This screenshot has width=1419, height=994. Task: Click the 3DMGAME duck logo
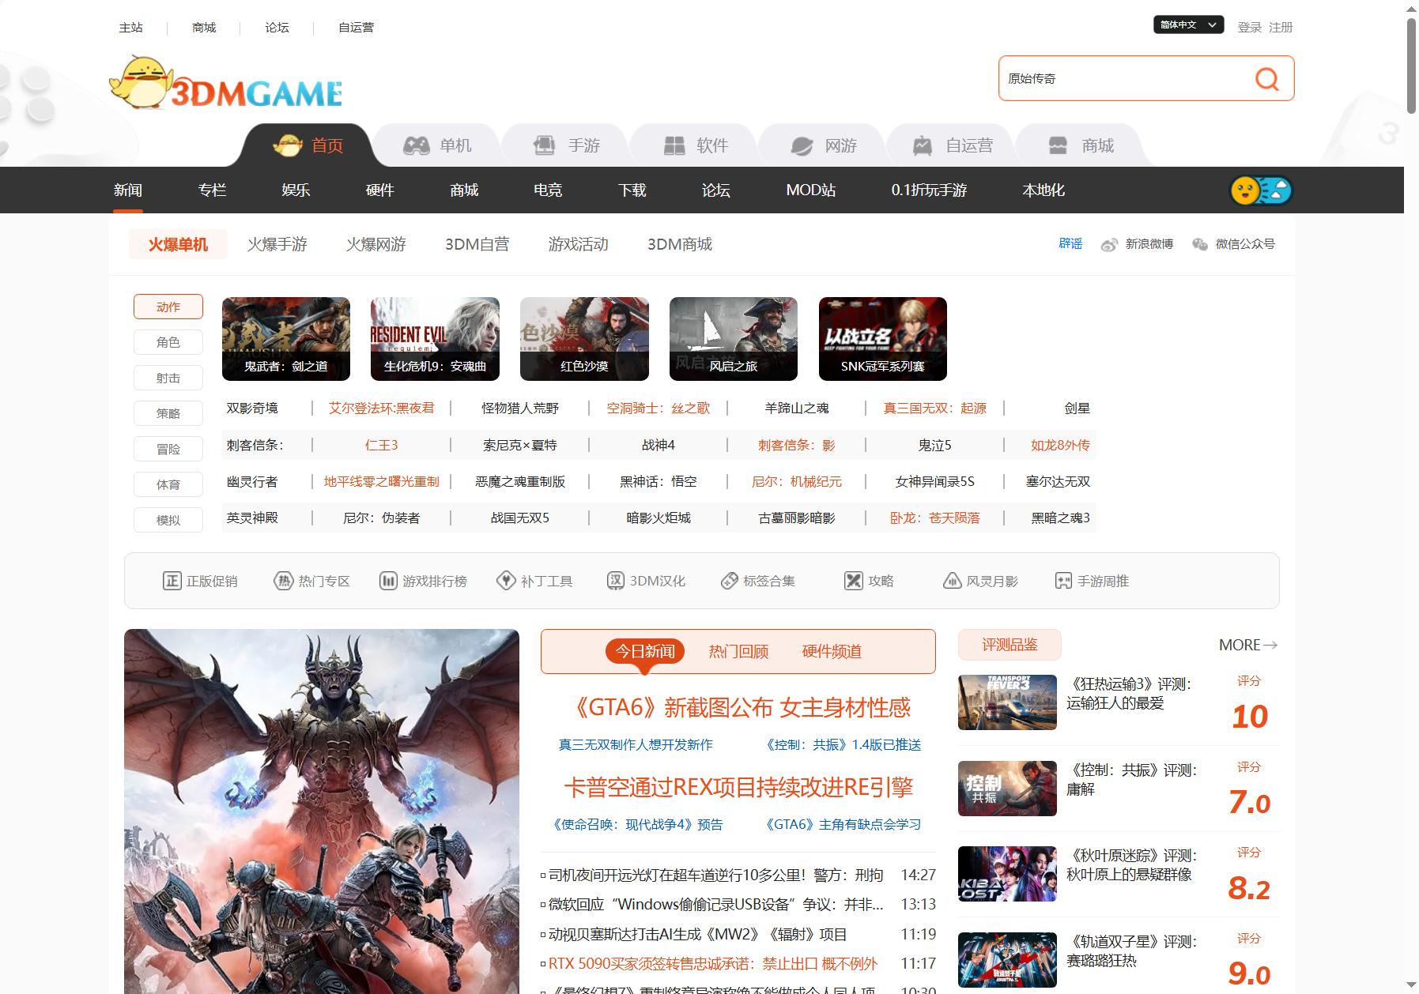[225, 82]
